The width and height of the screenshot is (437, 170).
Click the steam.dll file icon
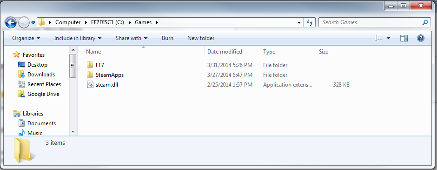point(90,85)
